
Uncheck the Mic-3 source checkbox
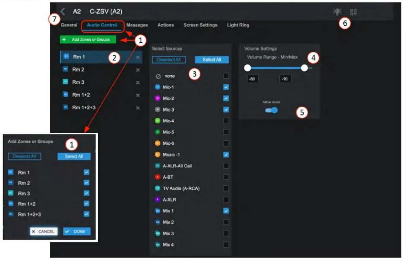tap(226, 110)
